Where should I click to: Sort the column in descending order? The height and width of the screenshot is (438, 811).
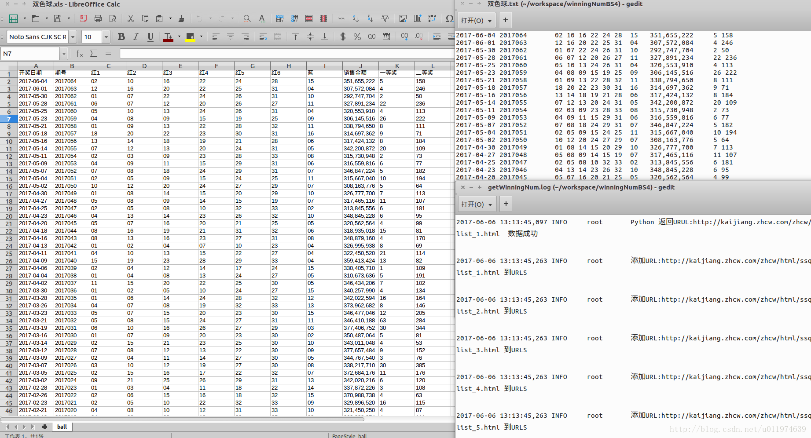pyautogui.click(x=371, y=18)
